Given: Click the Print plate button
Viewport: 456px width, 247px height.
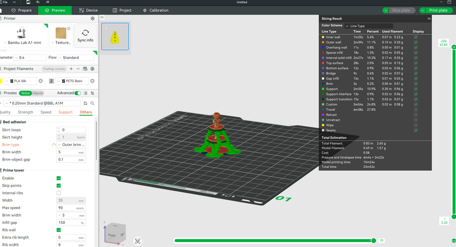Looking at the screenshot, I should (438, 10).
